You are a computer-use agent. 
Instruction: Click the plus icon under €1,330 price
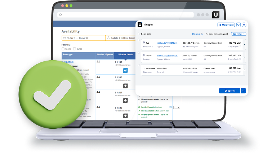tap(125, 85)
